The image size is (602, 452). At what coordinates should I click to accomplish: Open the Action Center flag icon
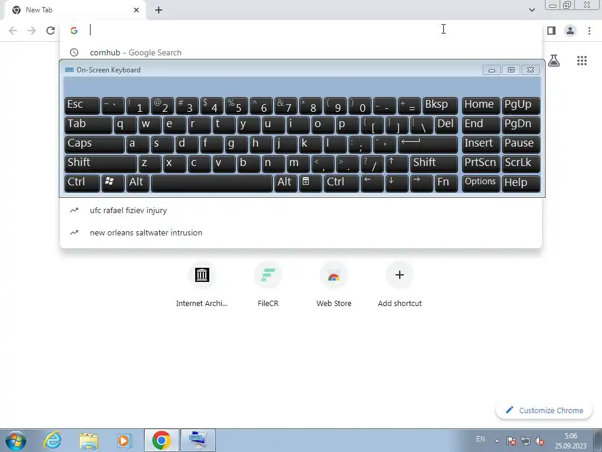[511, 441]
